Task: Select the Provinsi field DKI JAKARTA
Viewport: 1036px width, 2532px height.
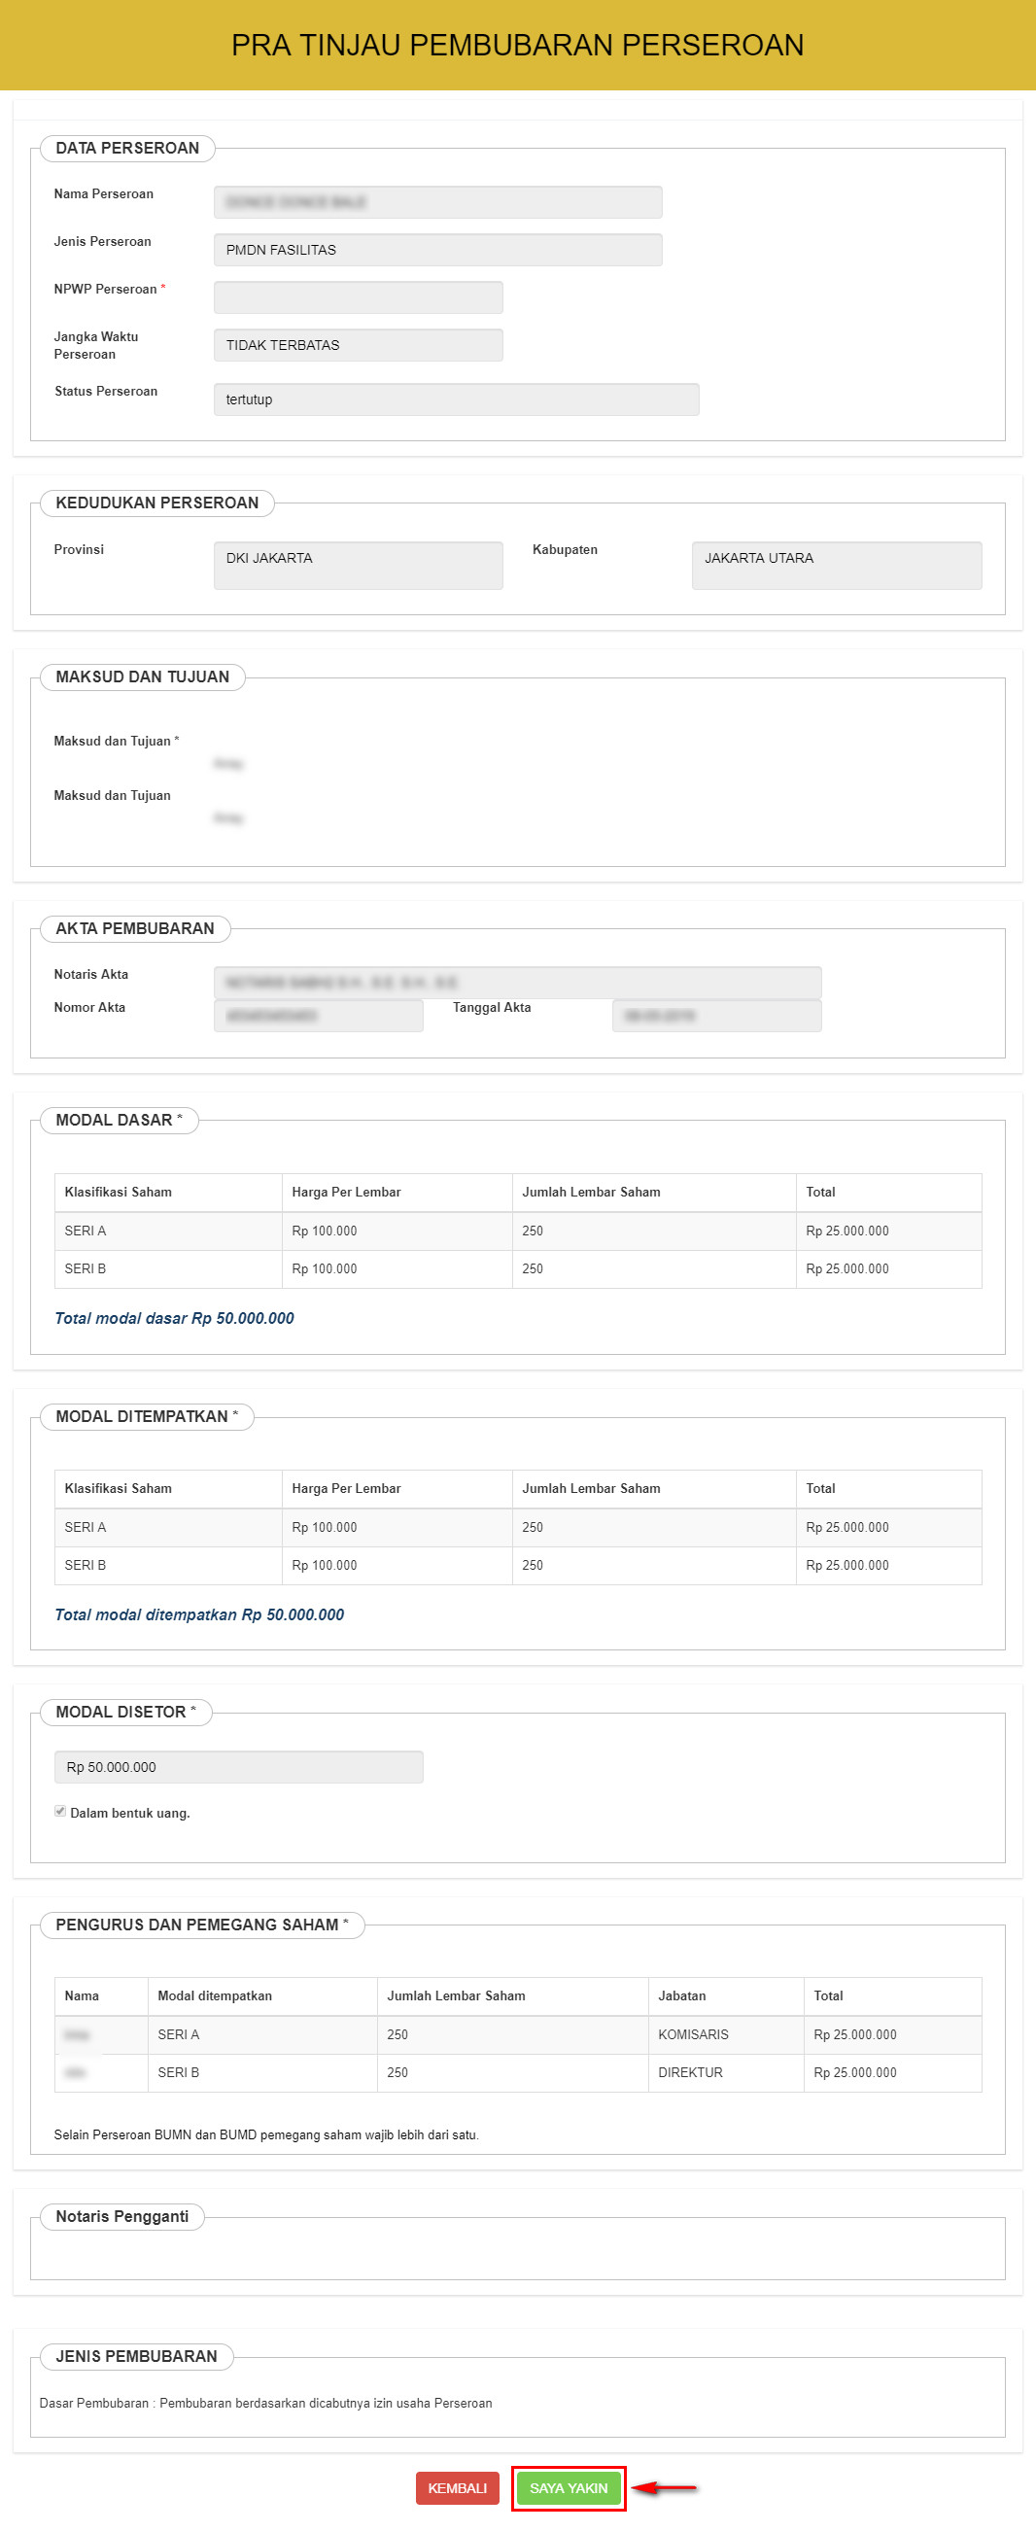Action: click(358, 565)
